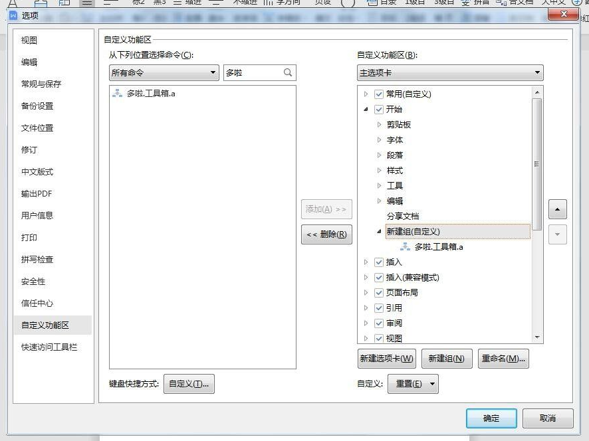The image size is (589, 441).
Task: Click the 字方向 toolbar icon
Action: tap(287, 3)
